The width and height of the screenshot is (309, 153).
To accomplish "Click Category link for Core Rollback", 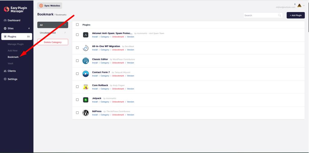I will tap(105, 89).
